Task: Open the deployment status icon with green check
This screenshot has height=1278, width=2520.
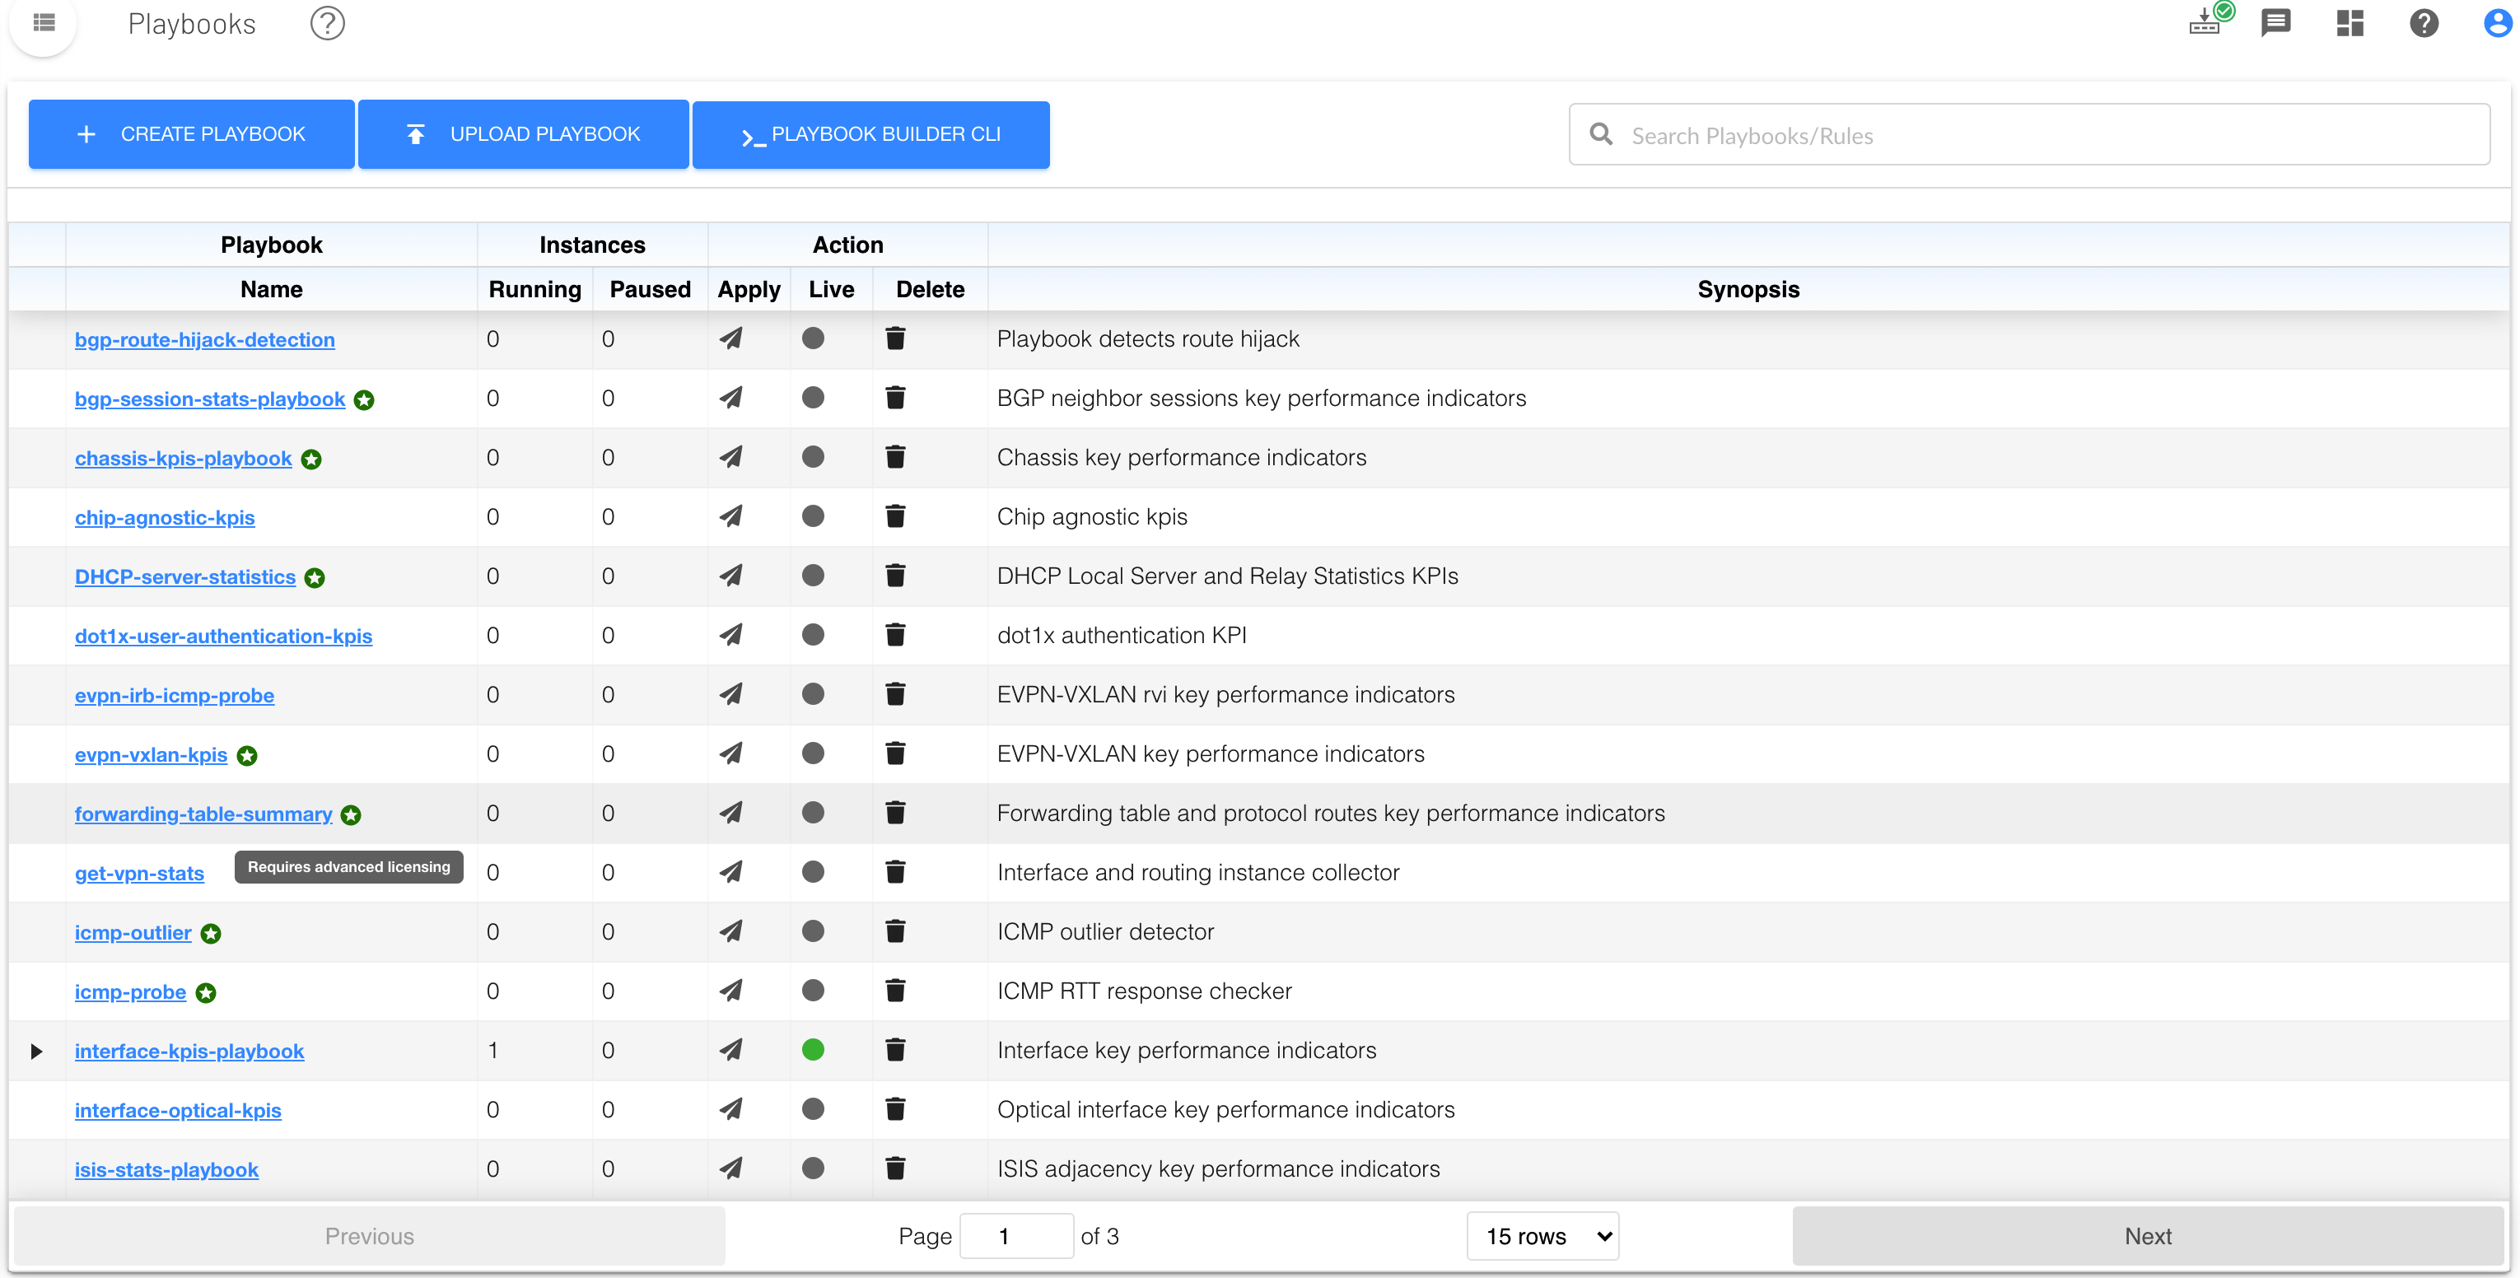Action: pyautogui.click(x=2207, y=21)
